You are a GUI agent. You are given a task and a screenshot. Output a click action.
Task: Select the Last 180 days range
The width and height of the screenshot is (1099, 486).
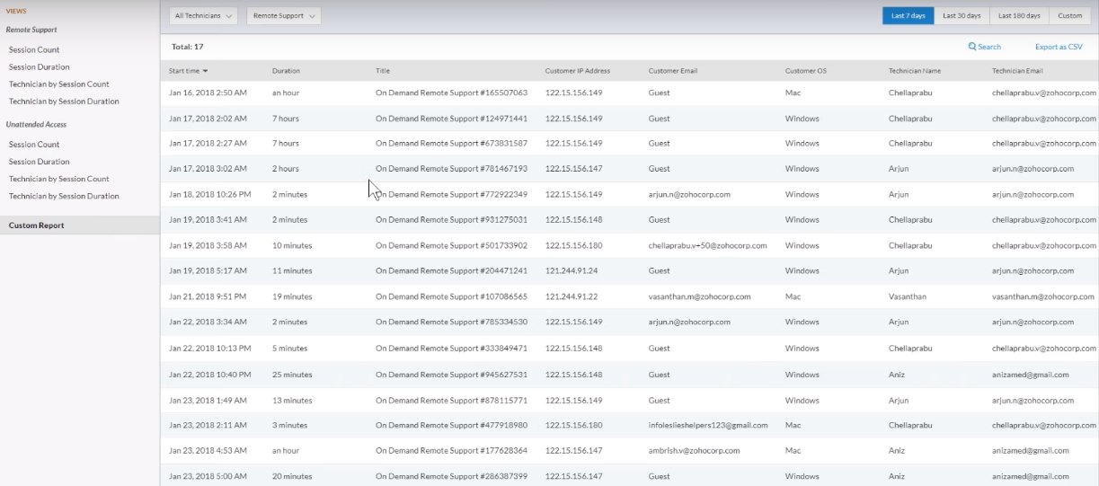(1019, 16)
